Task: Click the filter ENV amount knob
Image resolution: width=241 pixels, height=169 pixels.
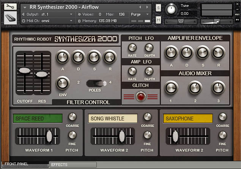Action: coord(63,83)
